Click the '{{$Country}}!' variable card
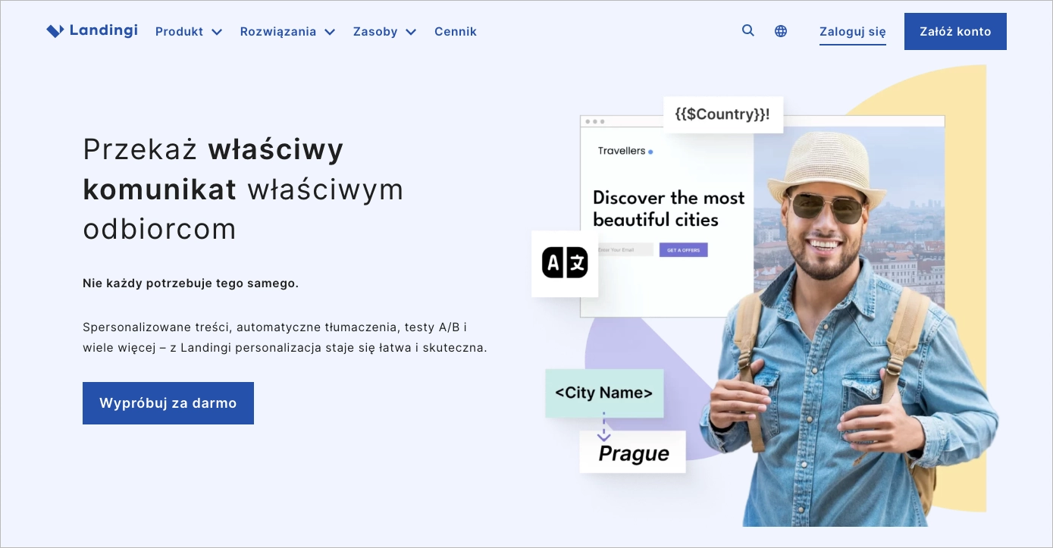The image size is (1053, 548). click(x=722, y=114)
